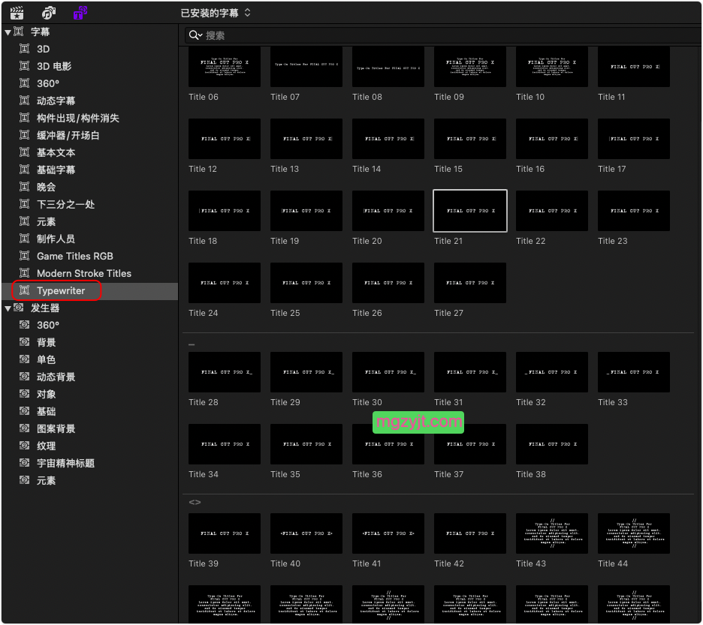Select the Title 42 thumbnail
The height and width of the screenshot is (625, 703).
[x=470, y=533]
